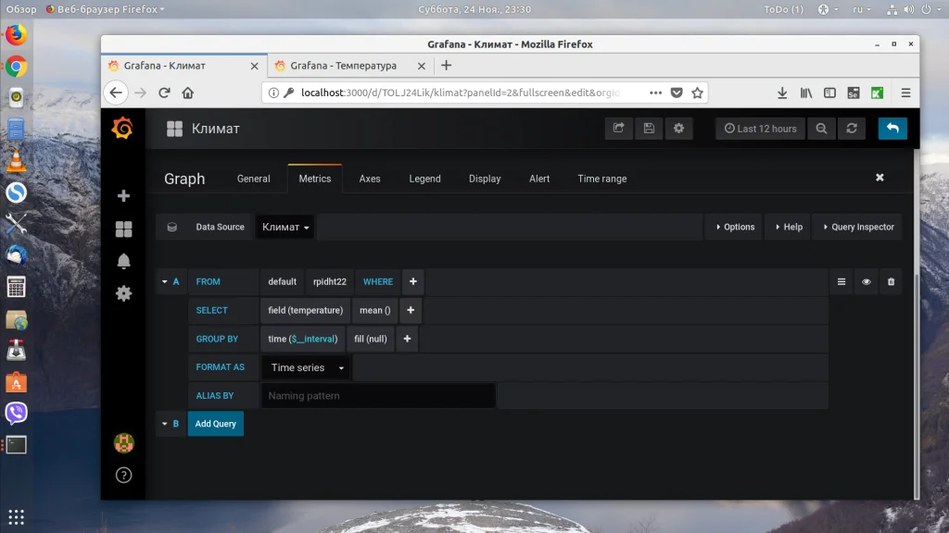
Task: Click the Naming pattern alias field
Action: [378, 396]
